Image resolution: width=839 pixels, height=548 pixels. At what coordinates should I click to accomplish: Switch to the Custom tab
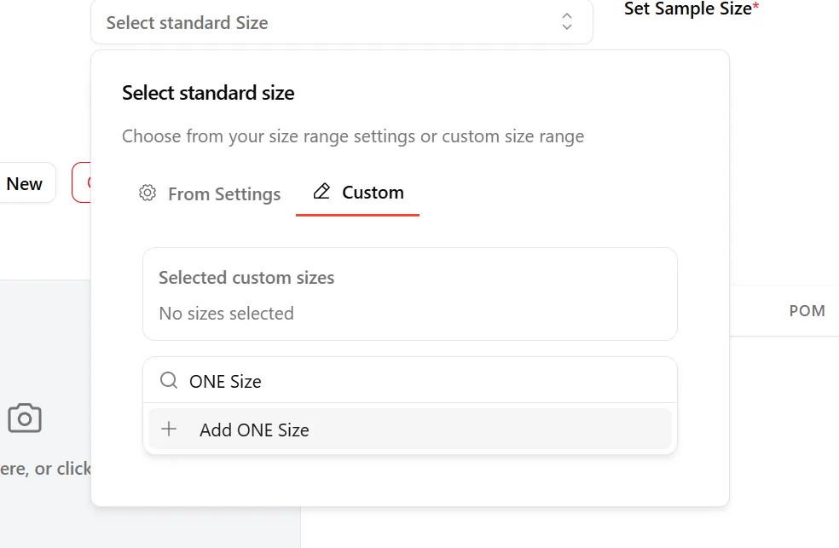358,193
